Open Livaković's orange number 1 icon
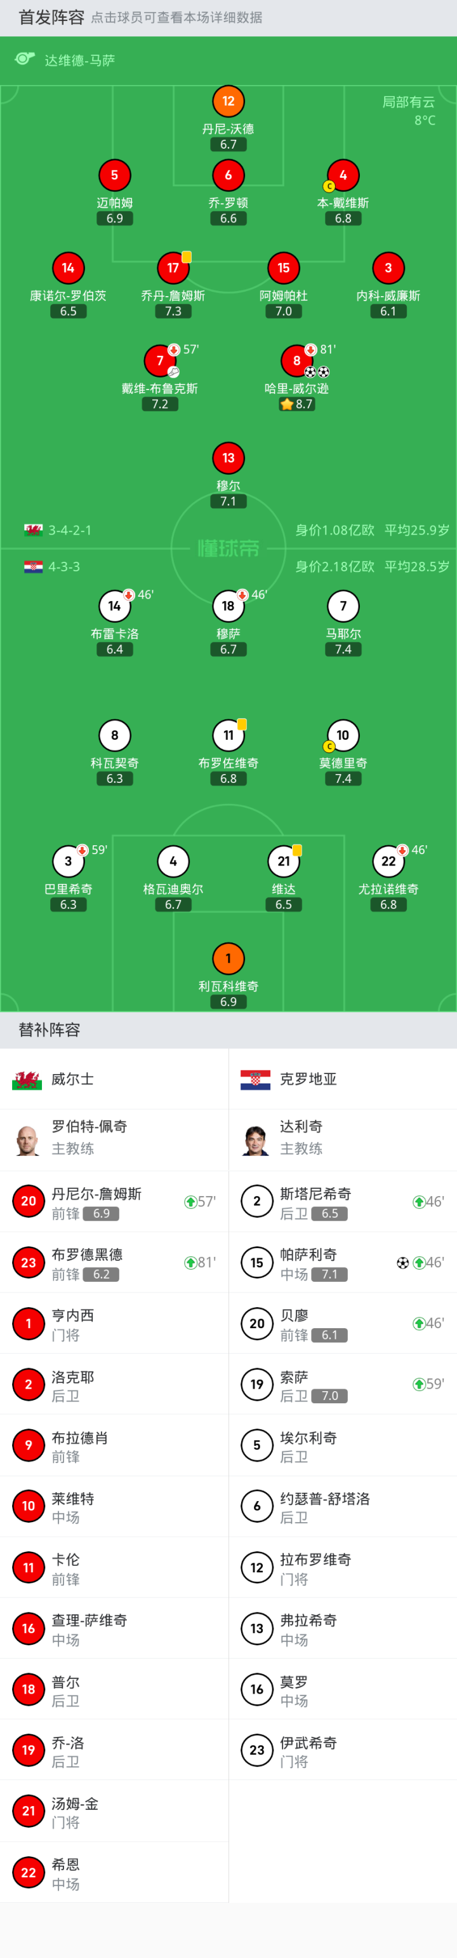This screenshot has height=1958, width=457. [228, 958]
